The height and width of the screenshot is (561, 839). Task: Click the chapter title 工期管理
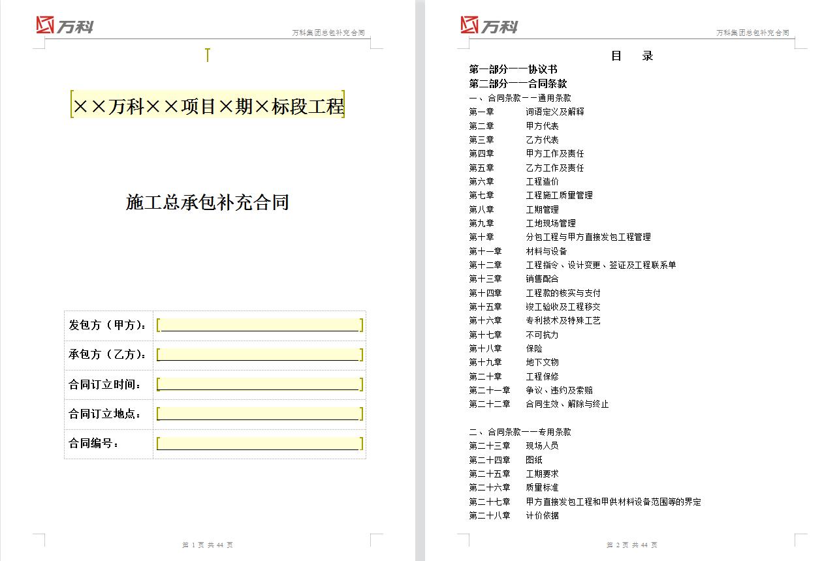tap(542, 209)
